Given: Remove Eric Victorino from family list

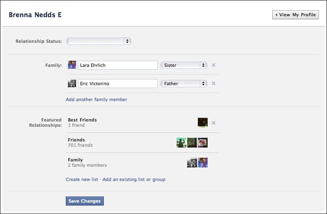Looking at the screenshot, I should 213,84.
